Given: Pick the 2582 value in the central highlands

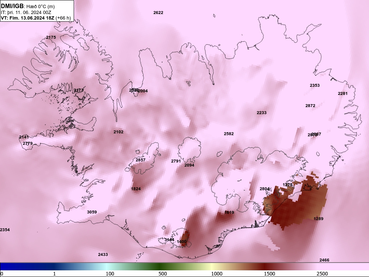Looking at the screenshot, I should (229, 134).
